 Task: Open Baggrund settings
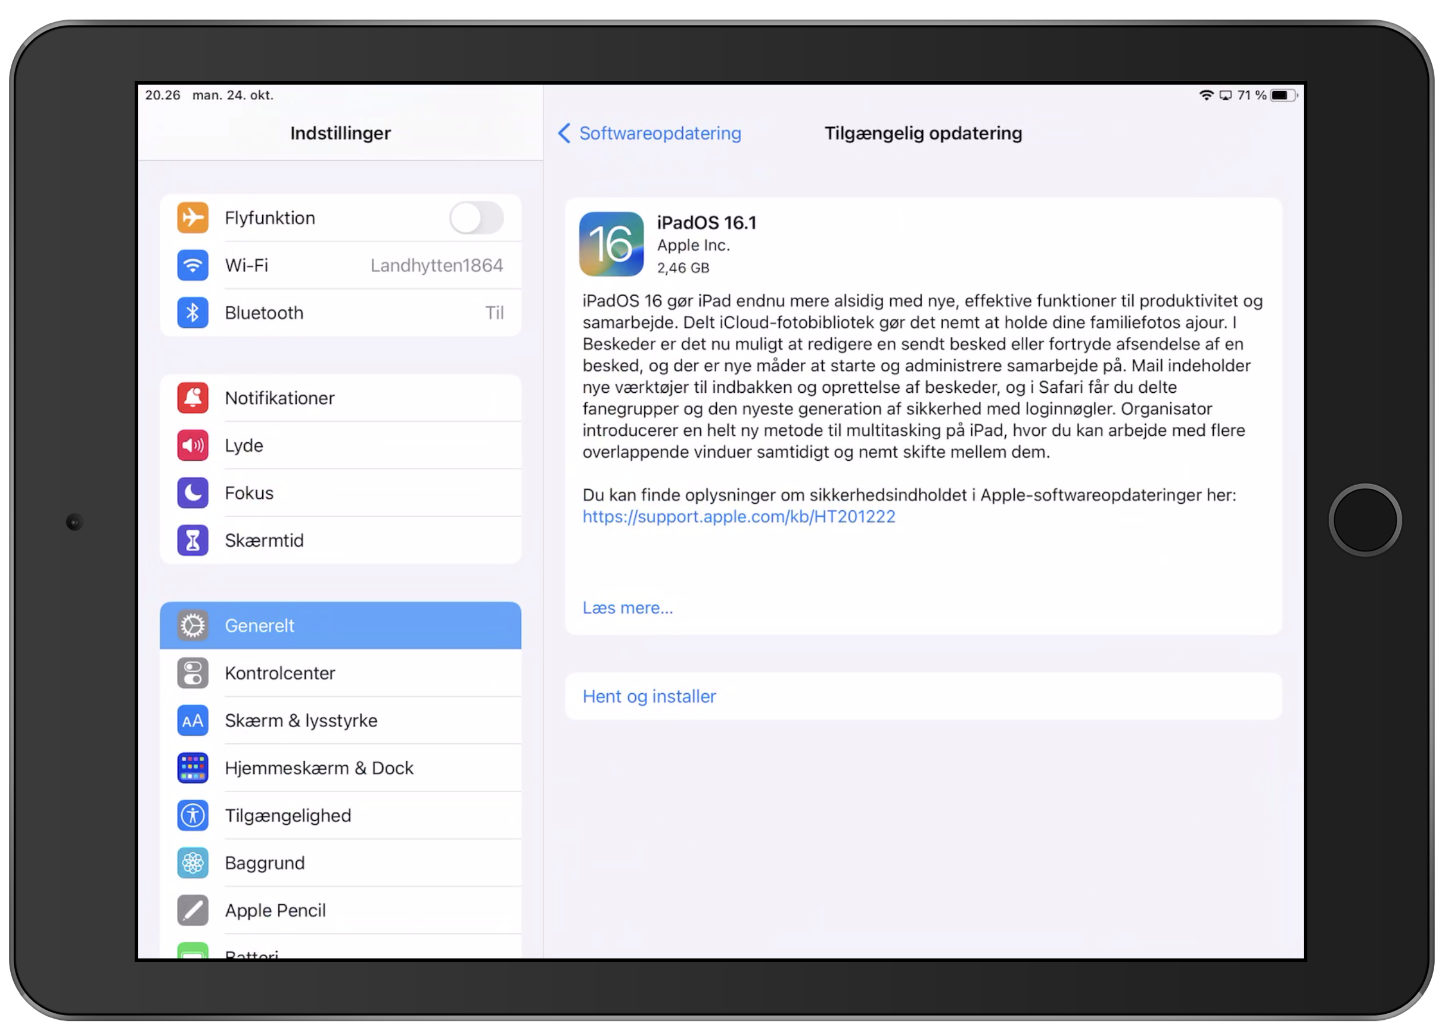pyautogui.click(x=340, y=862)
